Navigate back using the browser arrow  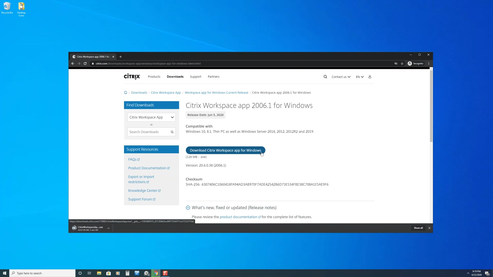tap(73, 63)
